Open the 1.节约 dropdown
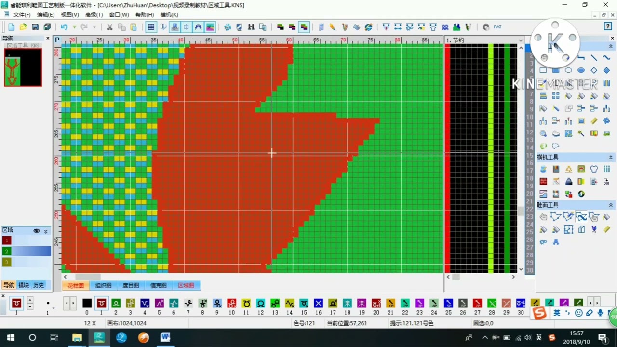The width and height of the screenshot is (617, 347). (x=521, y=40)
